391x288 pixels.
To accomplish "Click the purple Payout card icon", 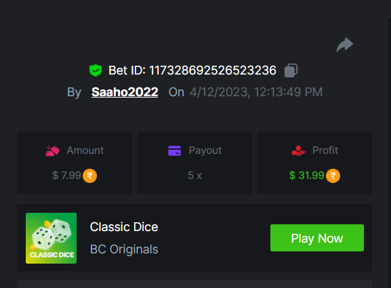I will [175, 150].
